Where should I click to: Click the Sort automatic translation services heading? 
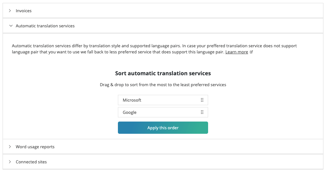tap(163, 73)
